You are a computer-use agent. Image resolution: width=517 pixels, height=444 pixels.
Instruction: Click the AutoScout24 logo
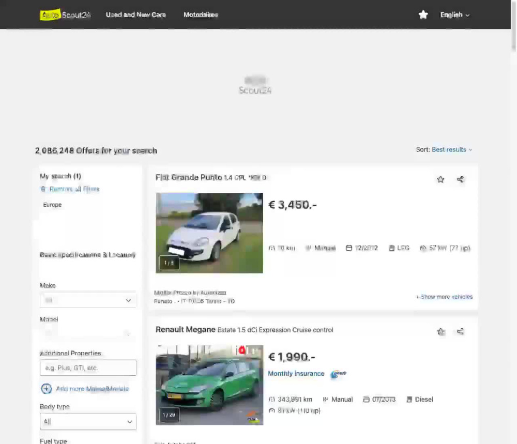pyautogui.click(x=65, y=15)
